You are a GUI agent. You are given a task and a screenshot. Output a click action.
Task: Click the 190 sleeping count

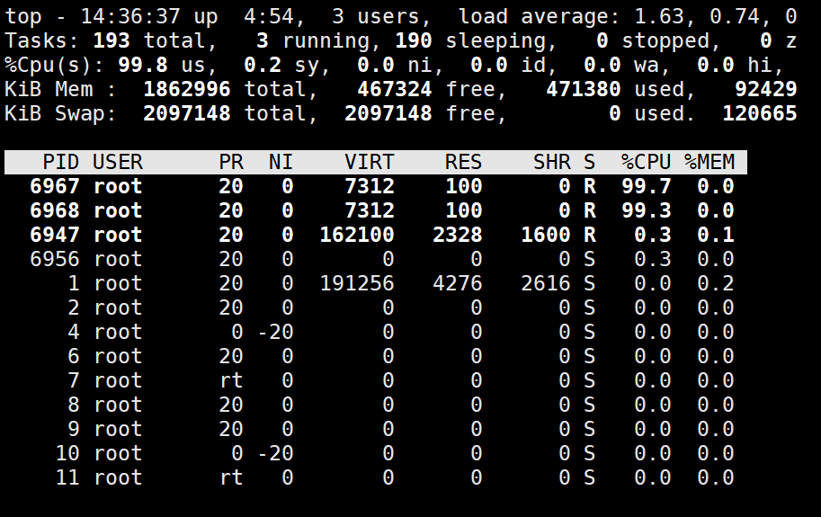[x=413, y=40]
